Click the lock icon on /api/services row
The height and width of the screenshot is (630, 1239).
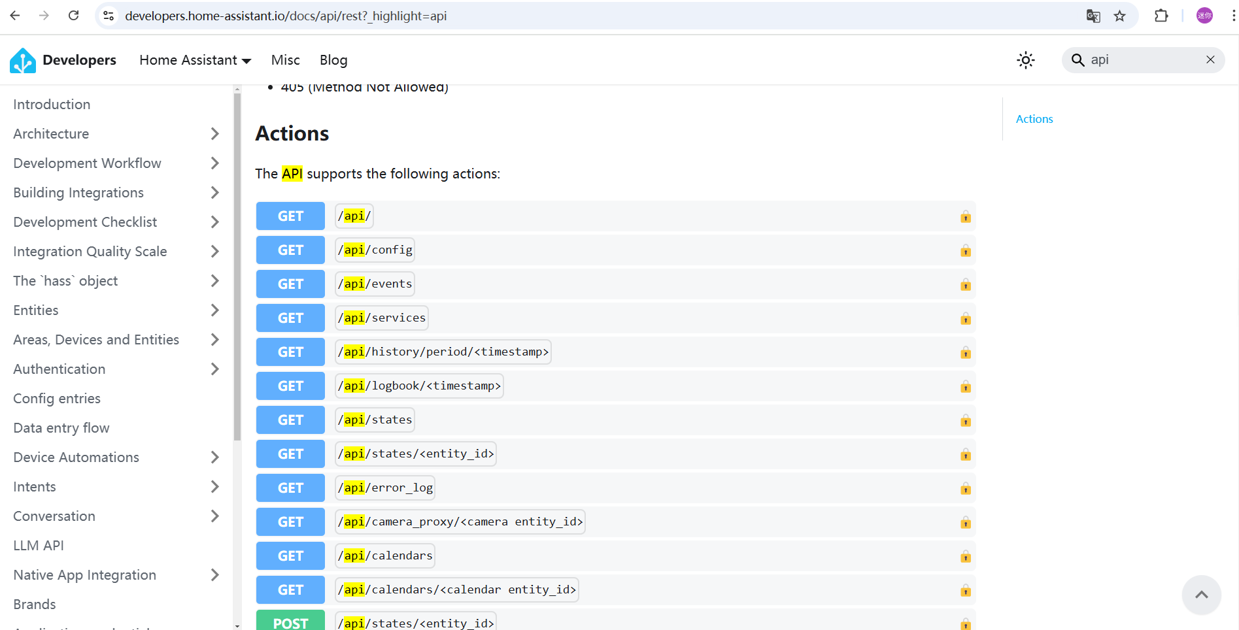pyautogui.click(x=965, y=319)
